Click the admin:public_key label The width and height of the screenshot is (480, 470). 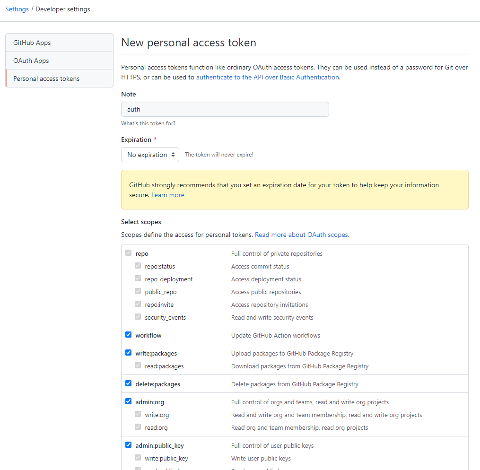(x=159, y=445)
